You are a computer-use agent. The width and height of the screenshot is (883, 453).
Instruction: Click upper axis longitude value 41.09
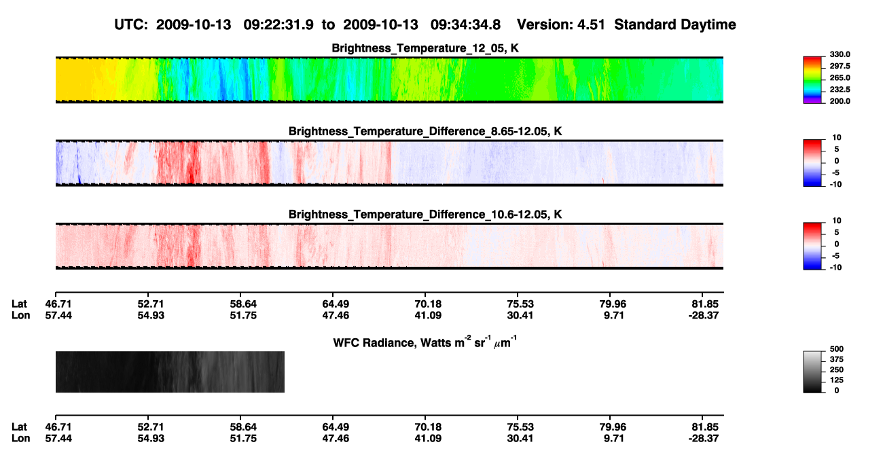point(428,315)
